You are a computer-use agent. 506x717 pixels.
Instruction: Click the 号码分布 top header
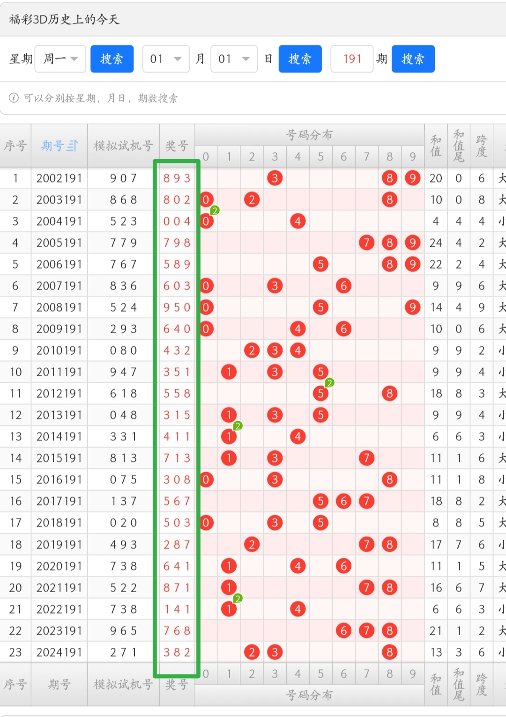coord(309,135)
